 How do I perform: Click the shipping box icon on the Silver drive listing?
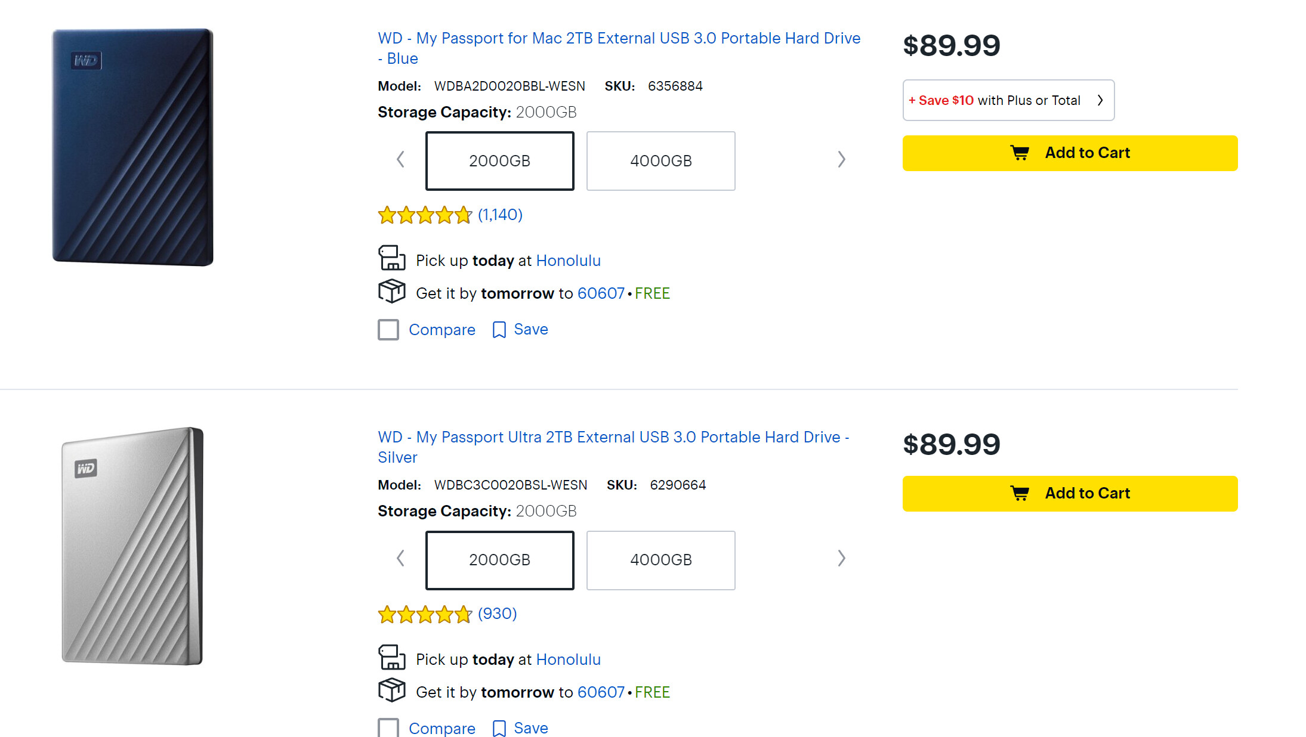[x=392, y=690]
